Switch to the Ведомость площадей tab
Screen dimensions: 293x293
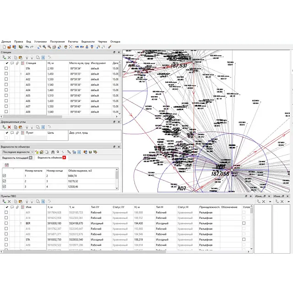[15, 157]
